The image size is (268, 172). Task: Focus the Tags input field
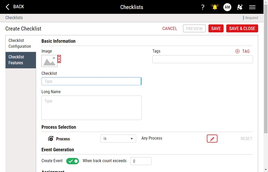tap(203, 59)
